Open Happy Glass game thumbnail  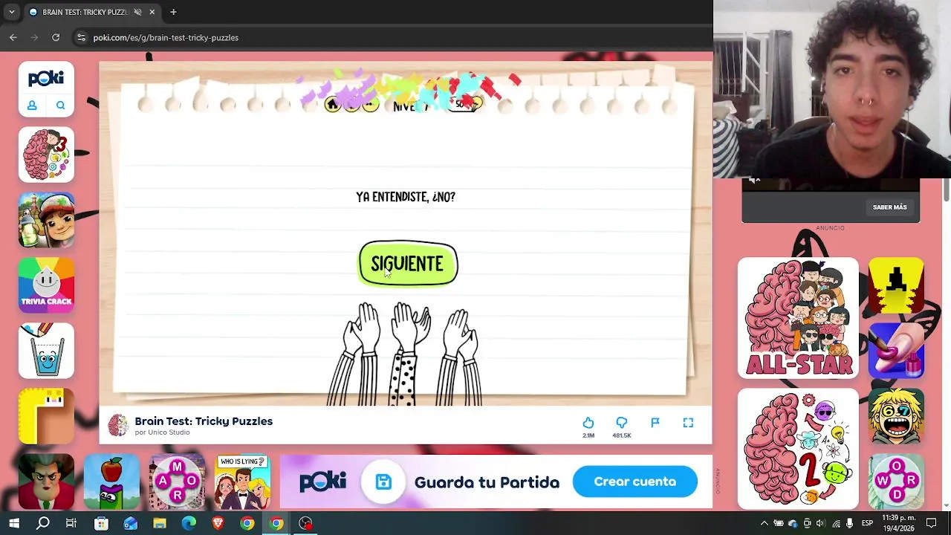46,351
